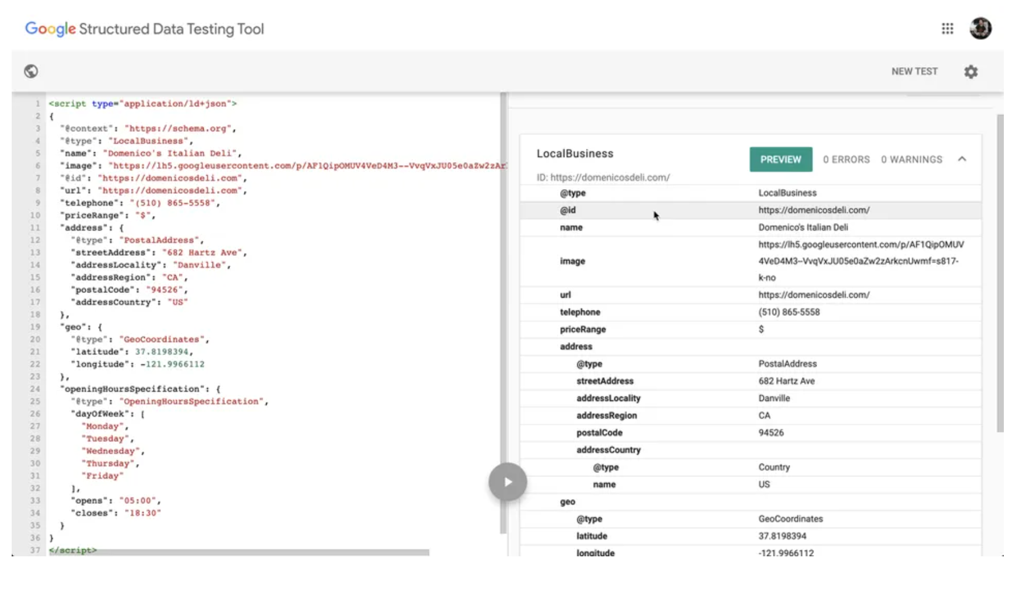Screen dimensions: 1019x589
Task: Click the url row value in results
Action: coord(814,295)
